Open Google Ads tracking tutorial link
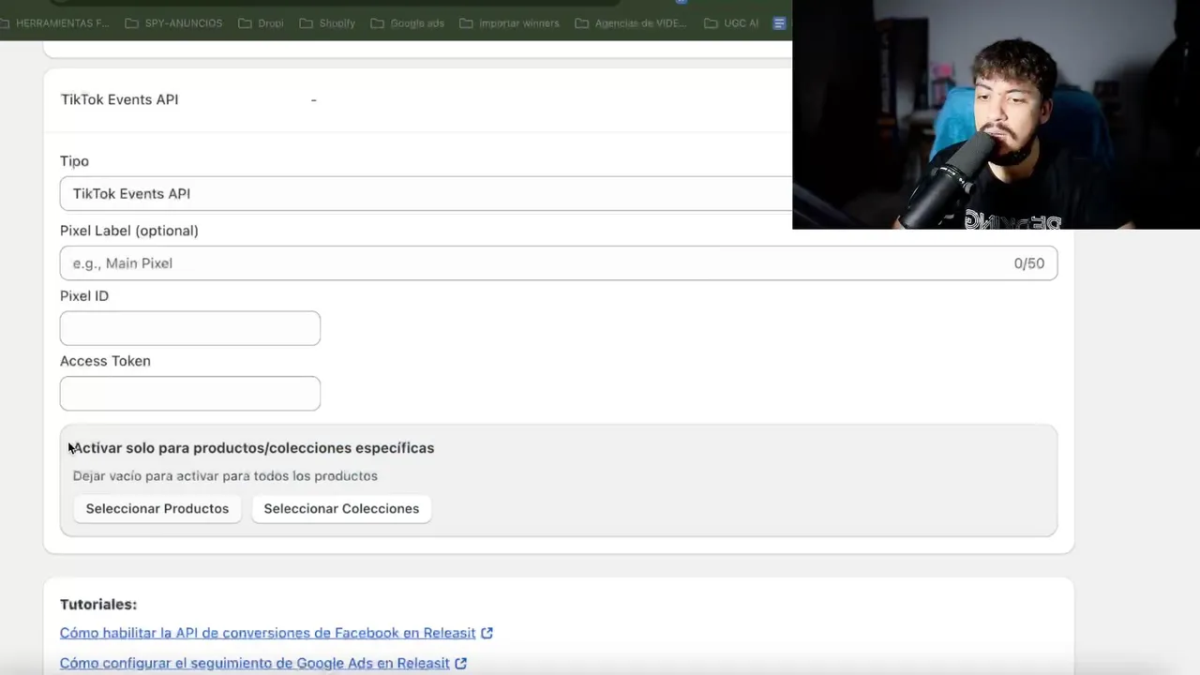 255,663
